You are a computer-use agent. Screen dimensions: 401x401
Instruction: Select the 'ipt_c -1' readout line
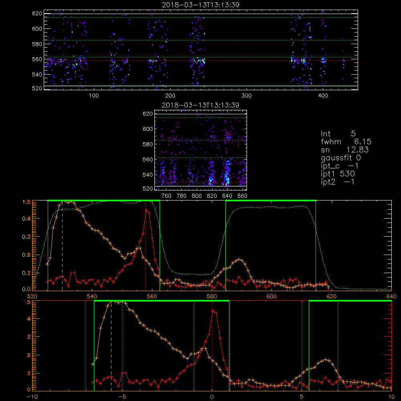340,166
